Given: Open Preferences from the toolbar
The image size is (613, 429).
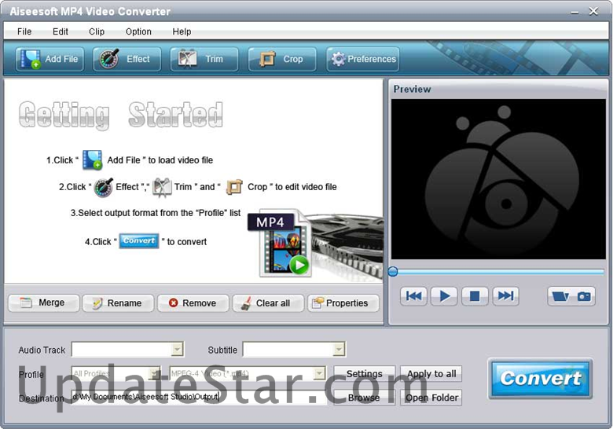Looking at the screenshot, I should (363, 60).
